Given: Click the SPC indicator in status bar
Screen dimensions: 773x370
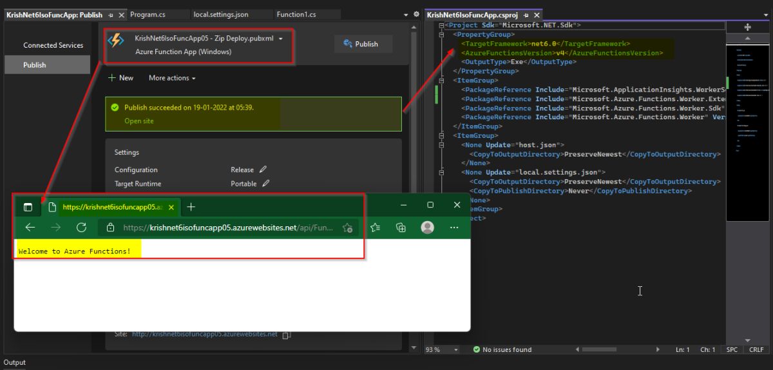Looking at the screenshot, I should [x=732, y=349].
